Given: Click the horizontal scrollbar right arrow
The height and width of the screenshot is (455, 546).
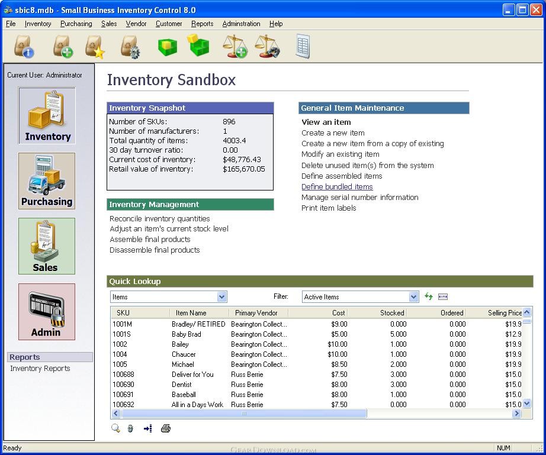Looking at the screenshot, I should (x=517, y=413).
